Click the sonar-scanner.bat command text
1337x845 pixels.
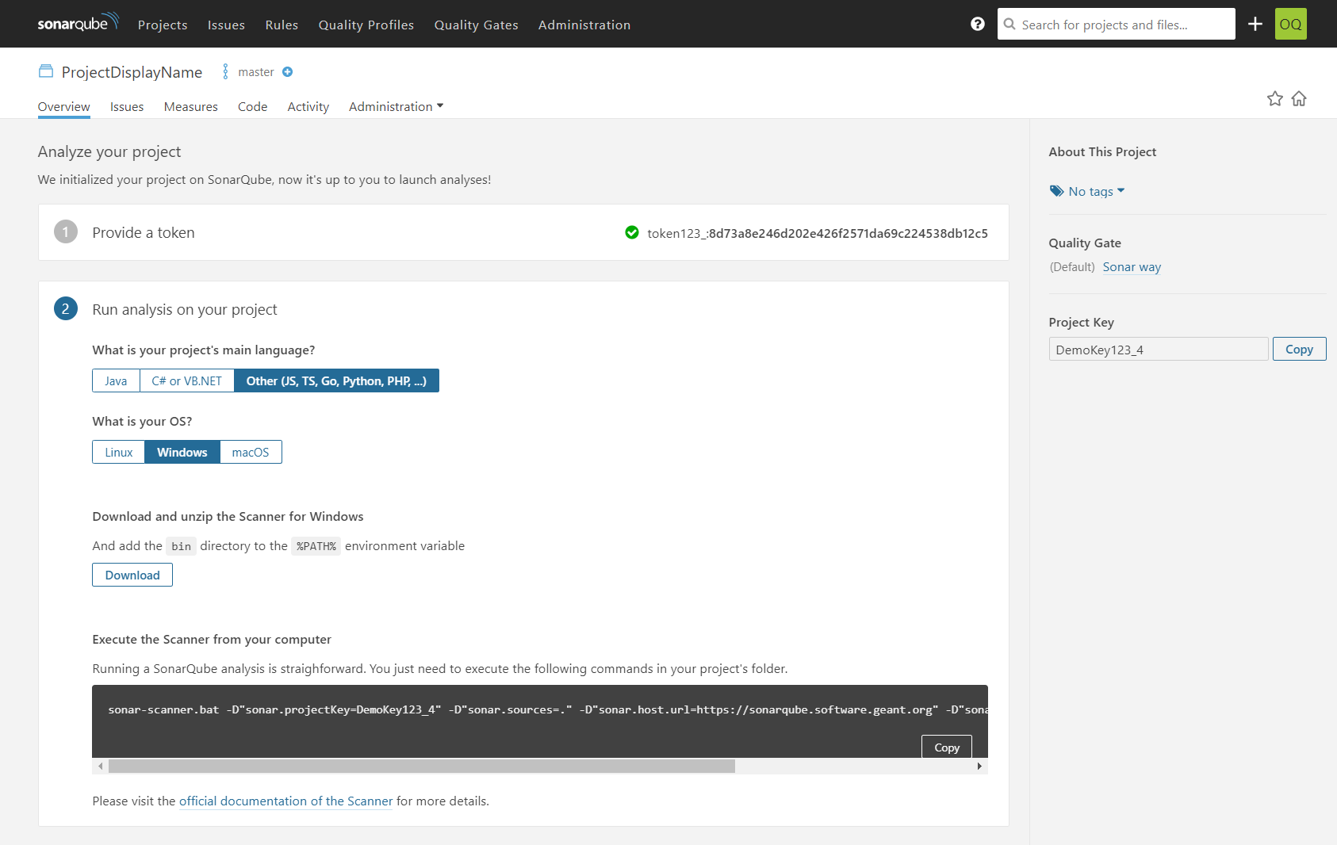[548, 709]
